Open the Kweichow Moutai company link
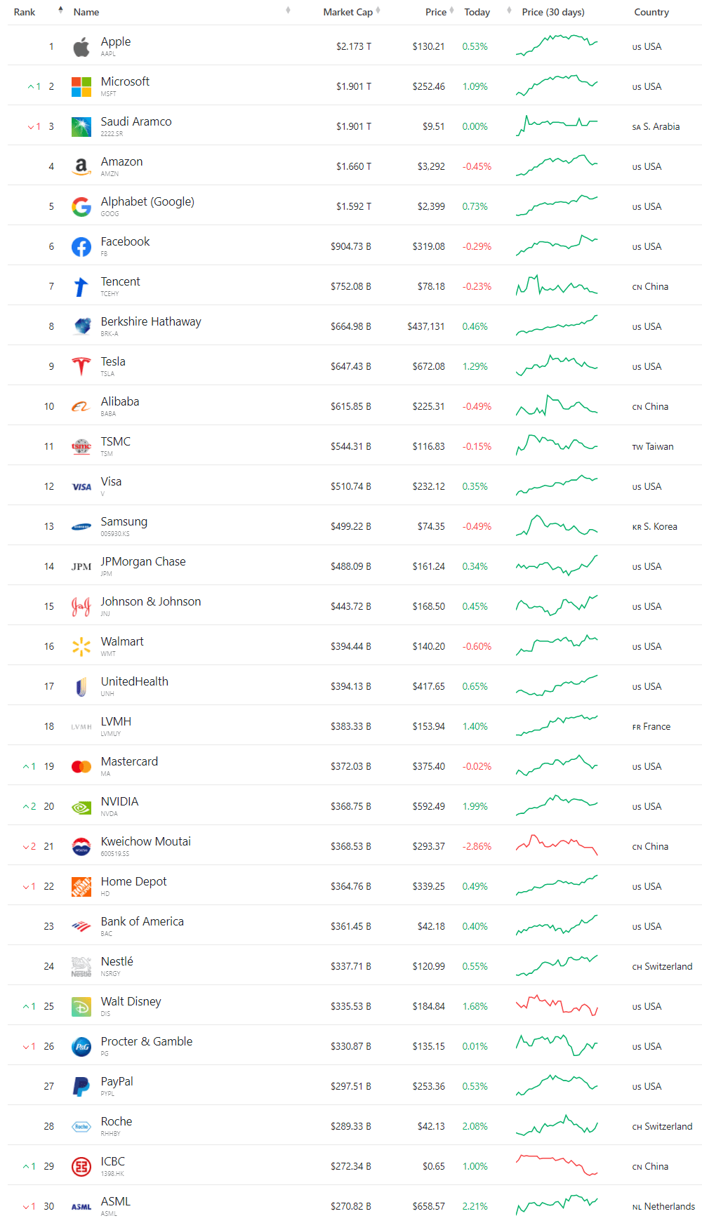Screen dimensions: 702x1223 tap(146, 842)
